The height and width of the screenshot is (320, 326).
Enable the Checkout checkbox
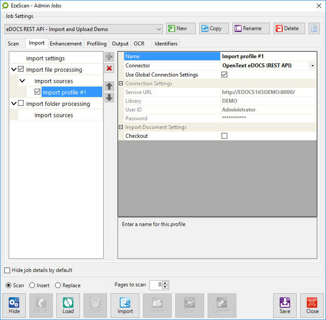pos(225,136)
